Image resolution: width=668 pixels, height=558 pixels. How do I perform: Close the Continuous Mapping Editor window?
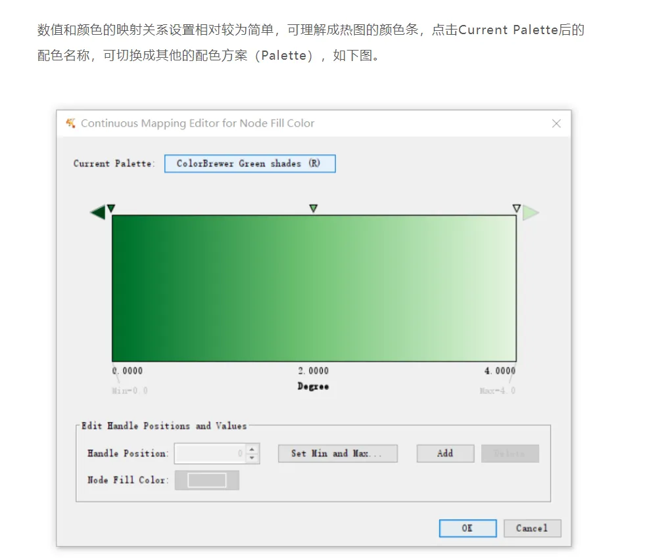click(556, 123)
